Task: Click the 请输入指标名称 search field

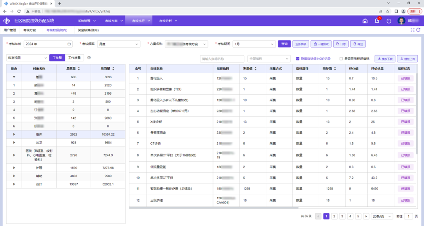Action: pos(222,59)
